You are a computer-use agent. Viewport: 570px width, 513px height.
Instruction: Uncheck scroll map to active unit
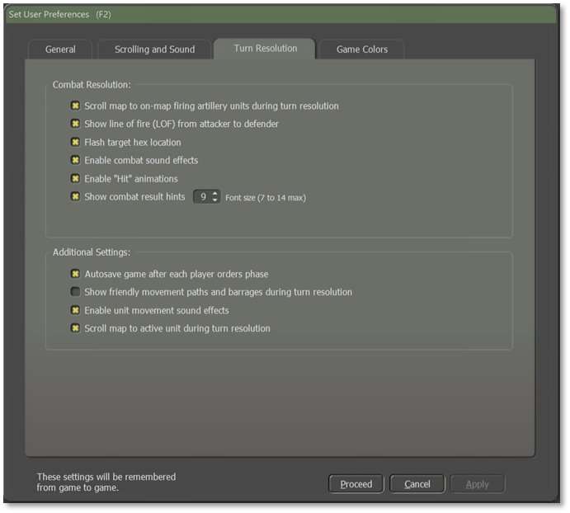(x=76, y=329)
